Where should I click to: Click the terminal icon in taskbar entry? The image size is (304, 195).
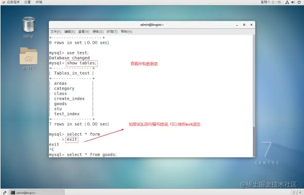tap(13, 192)
